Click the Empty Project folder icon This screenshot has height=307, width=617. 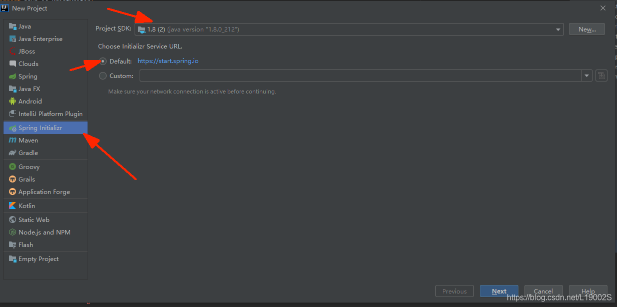pyautogui.click(x=13, y=259)
